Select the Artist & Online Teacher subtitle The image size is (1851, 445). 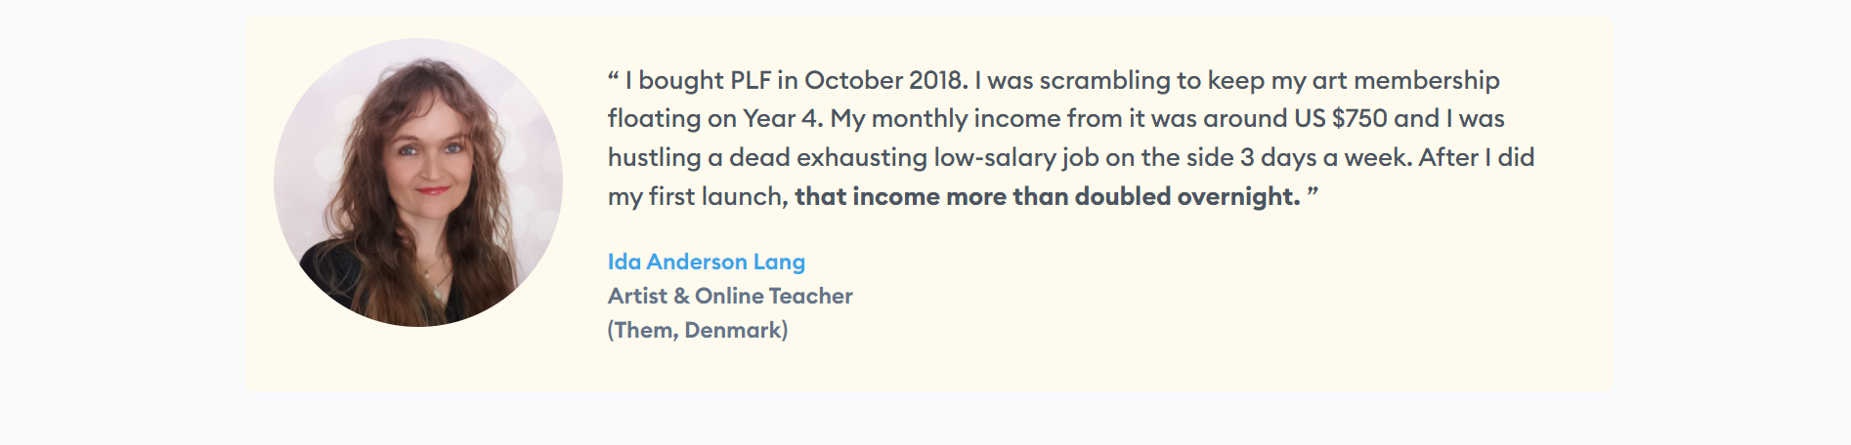[730, 296]
